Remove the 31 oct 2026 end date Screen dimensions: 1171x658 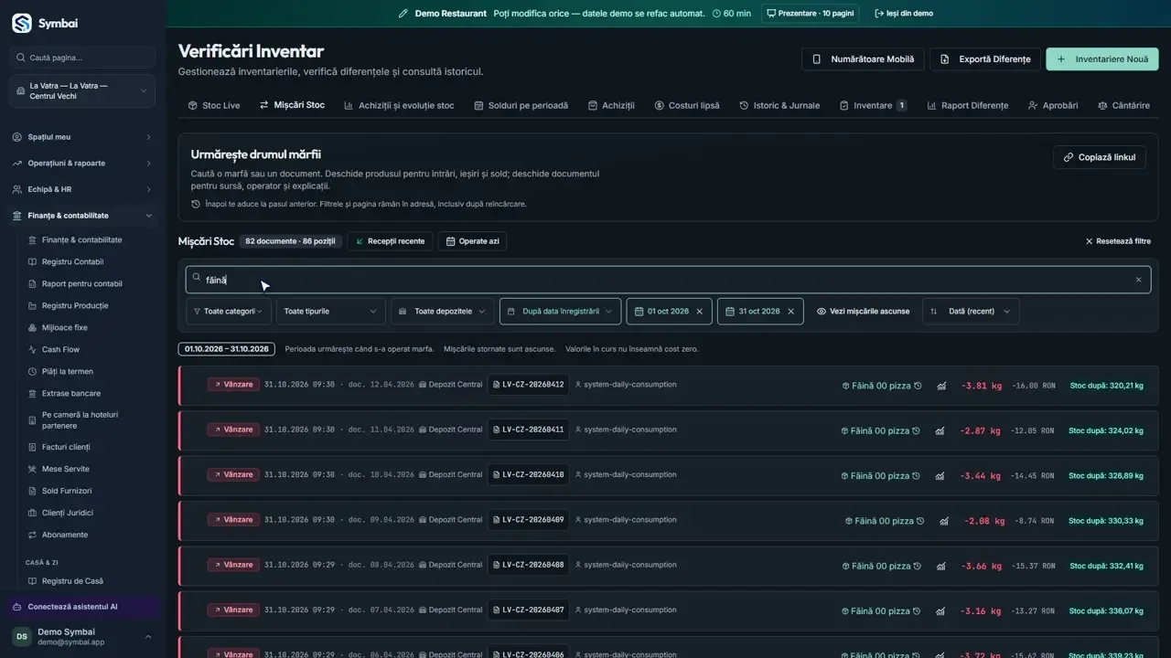click(791, 312)
